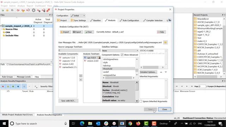Switch to the Sync Settings tab

pyautogui.click(x=78, y=20)
